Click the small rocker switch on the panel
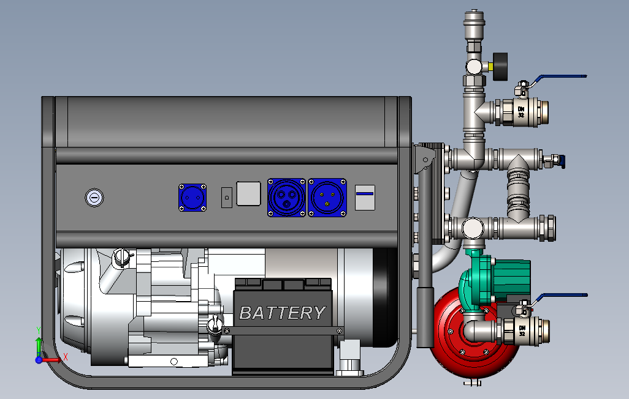 click(227, 198)
